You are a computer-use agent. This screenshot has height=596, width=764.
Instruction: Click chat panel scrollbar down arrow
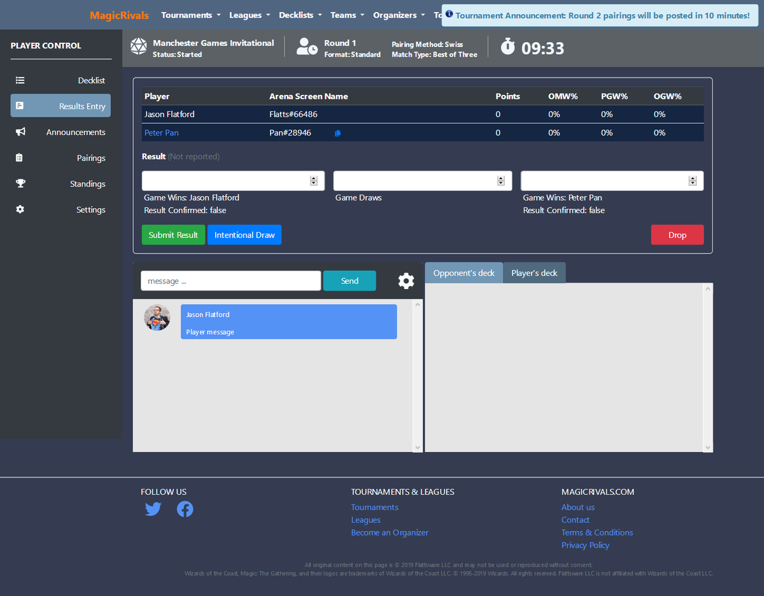point(418,447)
